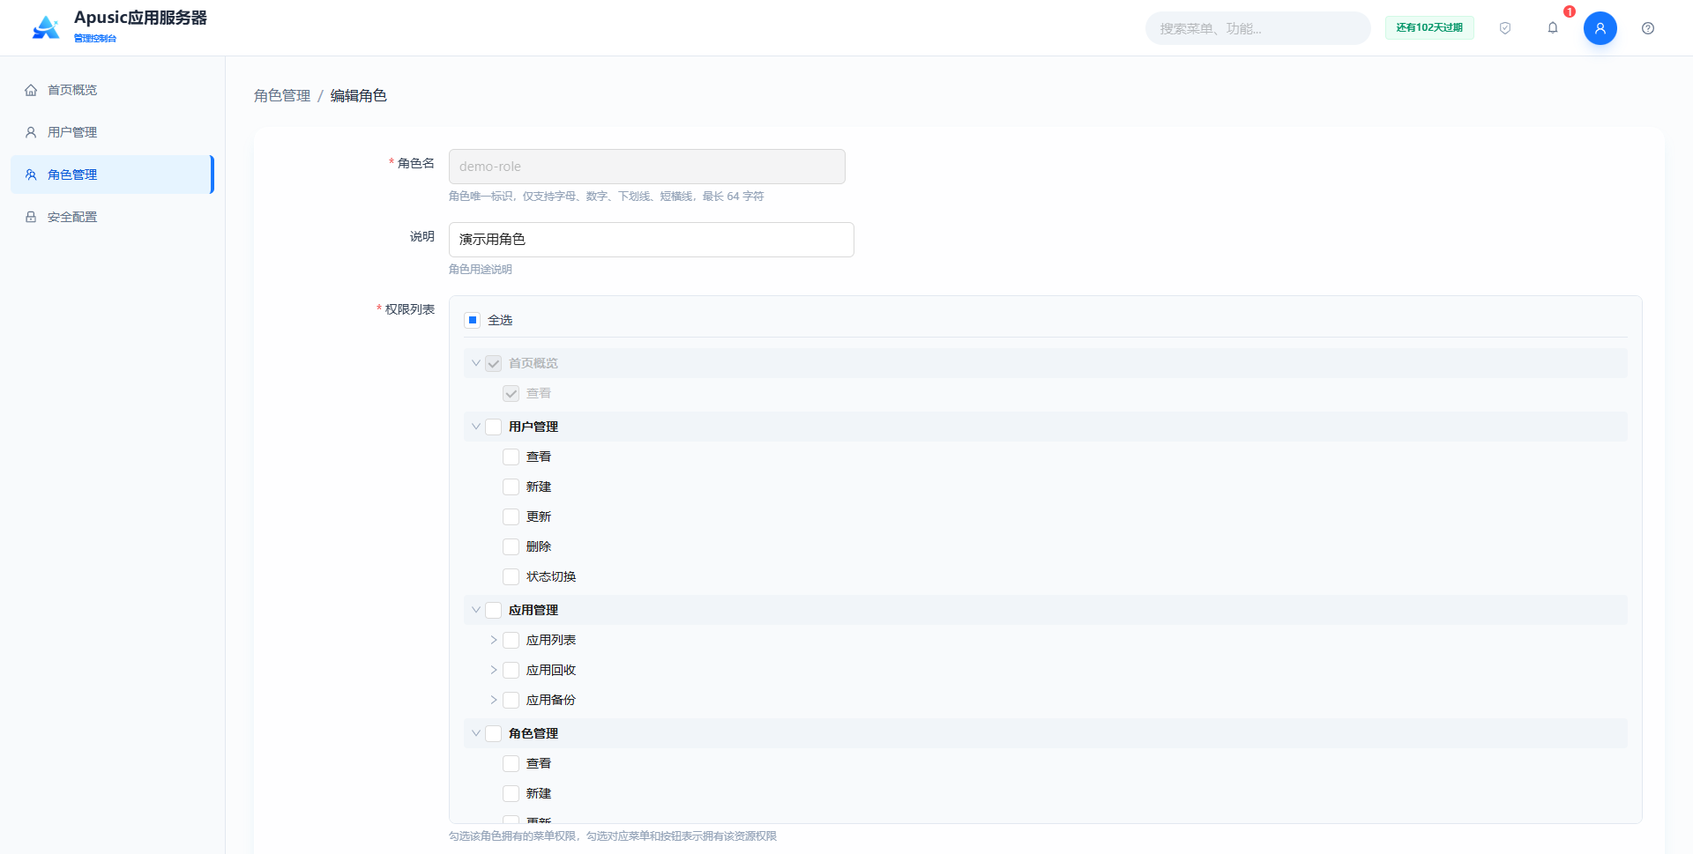
Task: Click the 编辑角色 breadcrumb text
Action: pos(358,95)
